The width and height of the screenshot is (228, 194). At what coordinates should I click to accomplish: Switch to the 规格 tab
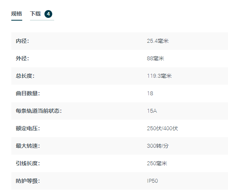coord(17,14)
